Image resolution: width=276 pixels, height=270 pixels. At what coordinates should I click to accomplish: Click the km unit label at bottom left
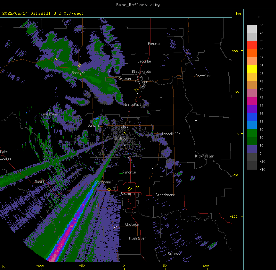click(x=5, y=266)
